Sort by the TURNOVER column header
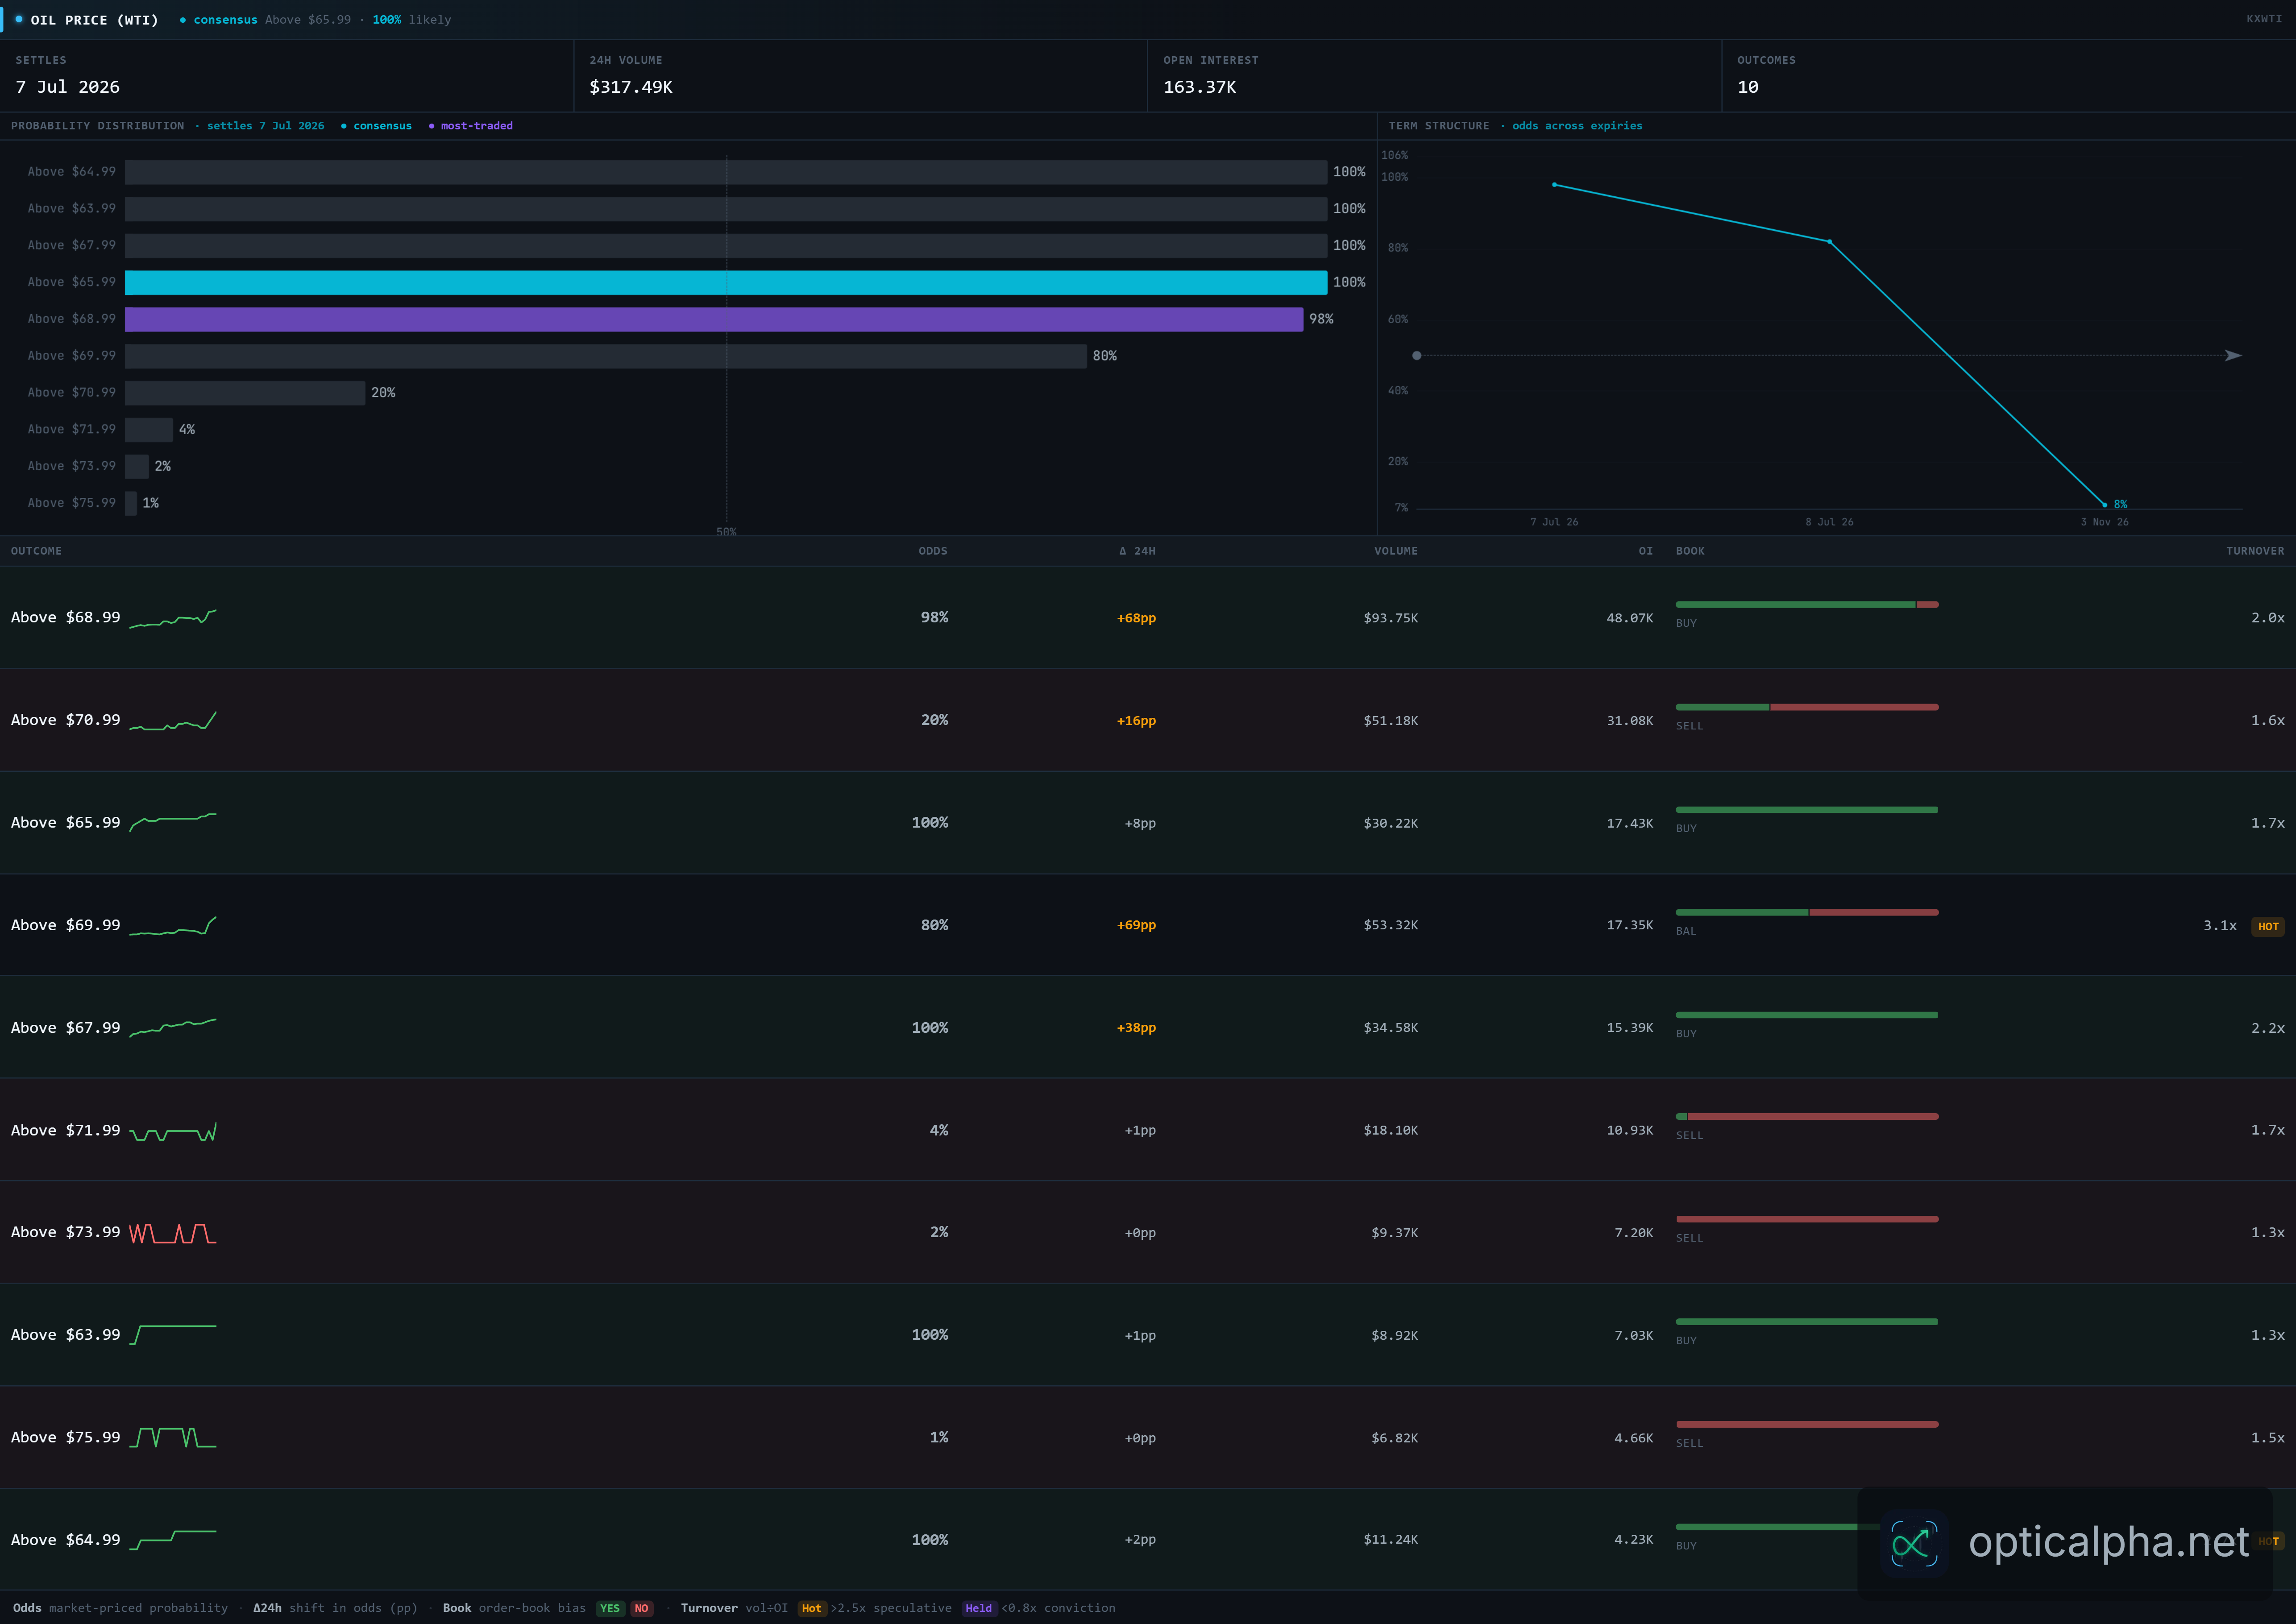Image resolution: width=2296 pixels, height=1624 pixels. tap(2254, 551)
